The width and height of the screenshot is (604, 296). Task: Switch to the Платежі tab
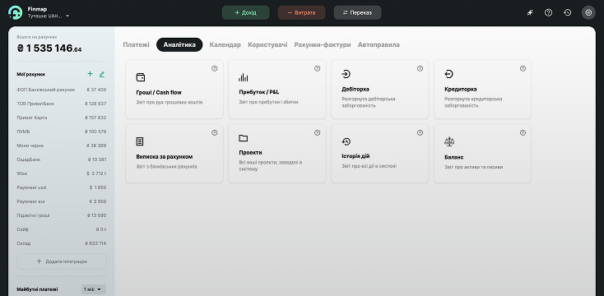click(136, 44)
